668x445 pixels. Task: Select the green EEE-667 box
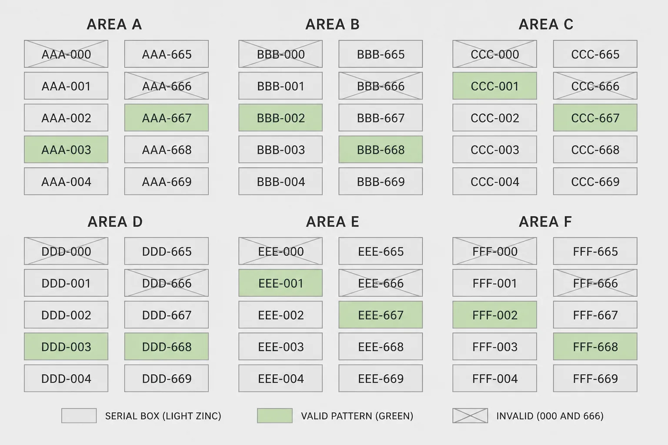pyautogui.click(x=381, y=315)
